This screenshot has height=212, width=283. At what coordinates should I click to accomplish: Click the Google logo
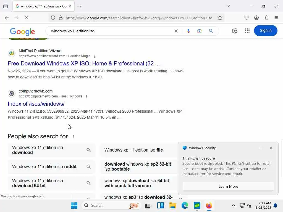tap(22, 31)
